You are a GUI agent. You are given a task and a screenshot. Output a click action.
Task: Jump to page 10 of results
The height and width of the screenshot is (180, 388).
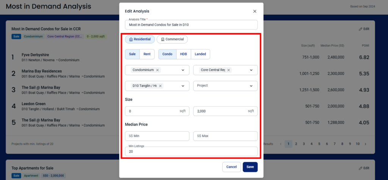pos(358,144)
